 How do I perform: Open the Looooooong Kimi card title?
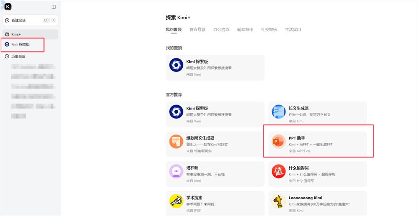click(x=306, y=198)
